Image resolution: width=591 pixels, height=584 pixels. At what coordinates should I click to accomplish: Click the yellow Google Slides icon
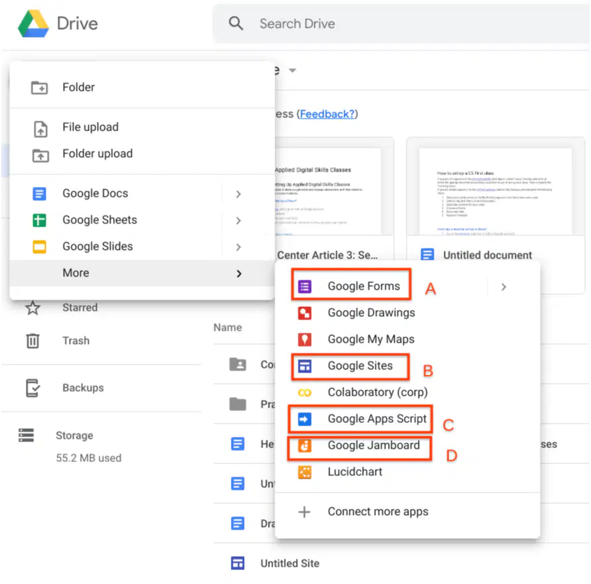pyautogui.click(x=40, y=247)
